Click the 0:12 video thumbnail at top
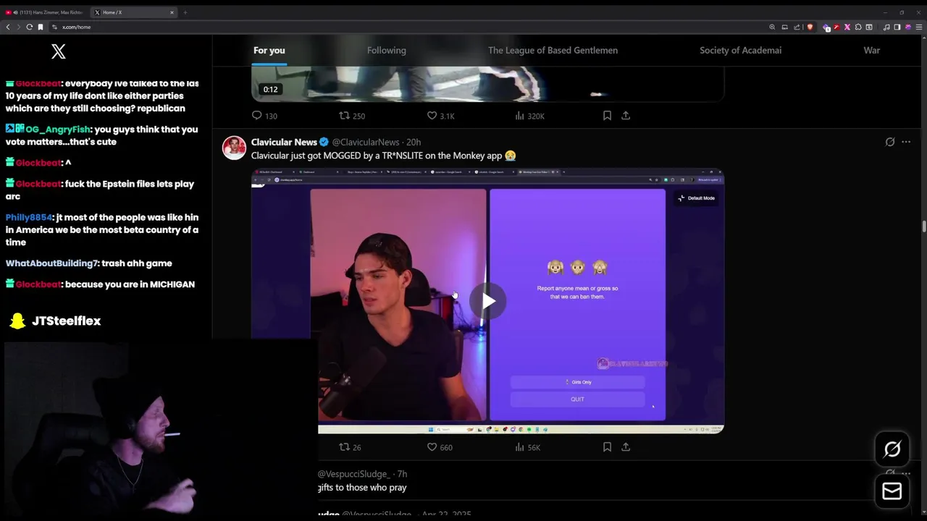The image size is (927, 521). [x=487, y=84]
